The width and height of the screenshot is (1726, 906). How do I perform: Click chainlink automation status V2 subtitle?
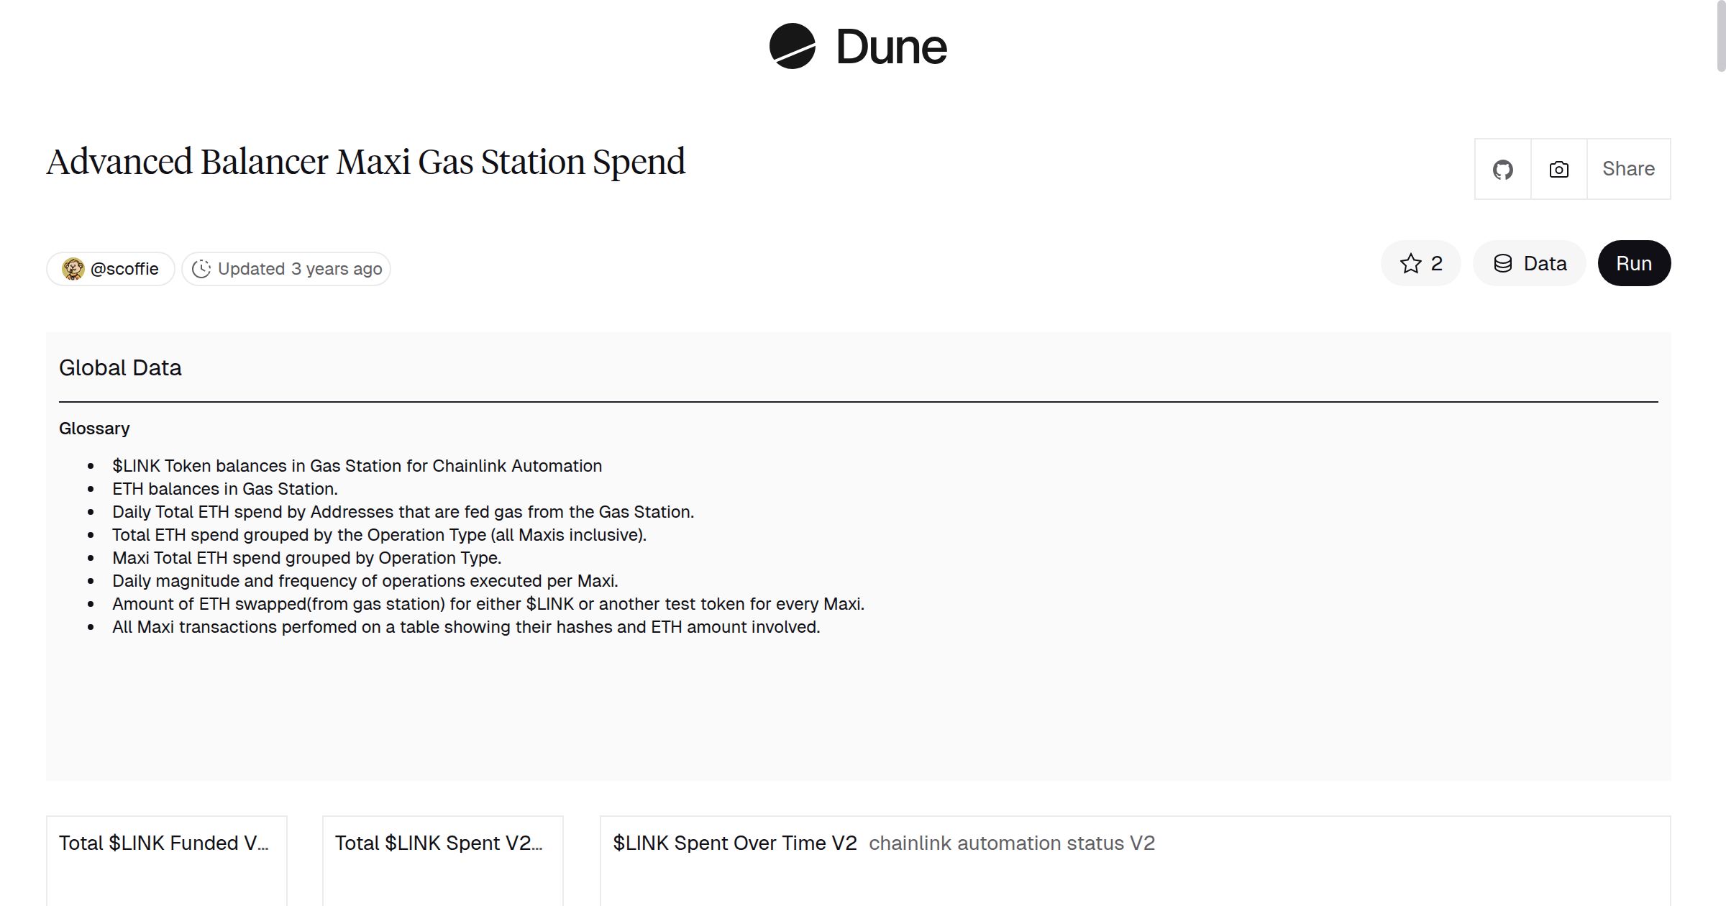[x=1012, y=843]
